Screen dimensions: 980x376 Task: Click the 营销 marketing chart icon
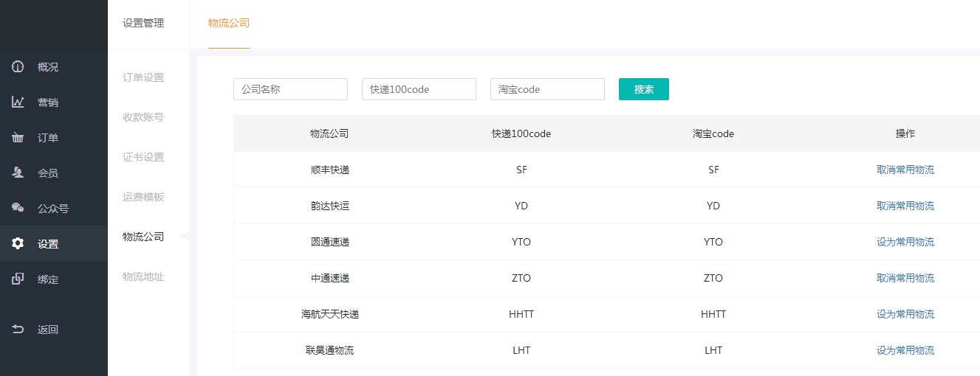[x=18, y=102]
